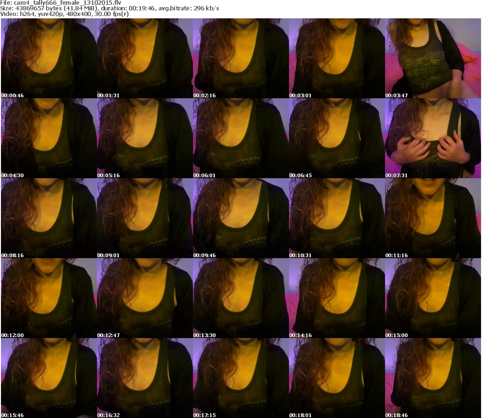Select the thumbnail stamped 00:00:46
482x418 pixels.
[x=49, y=58]
